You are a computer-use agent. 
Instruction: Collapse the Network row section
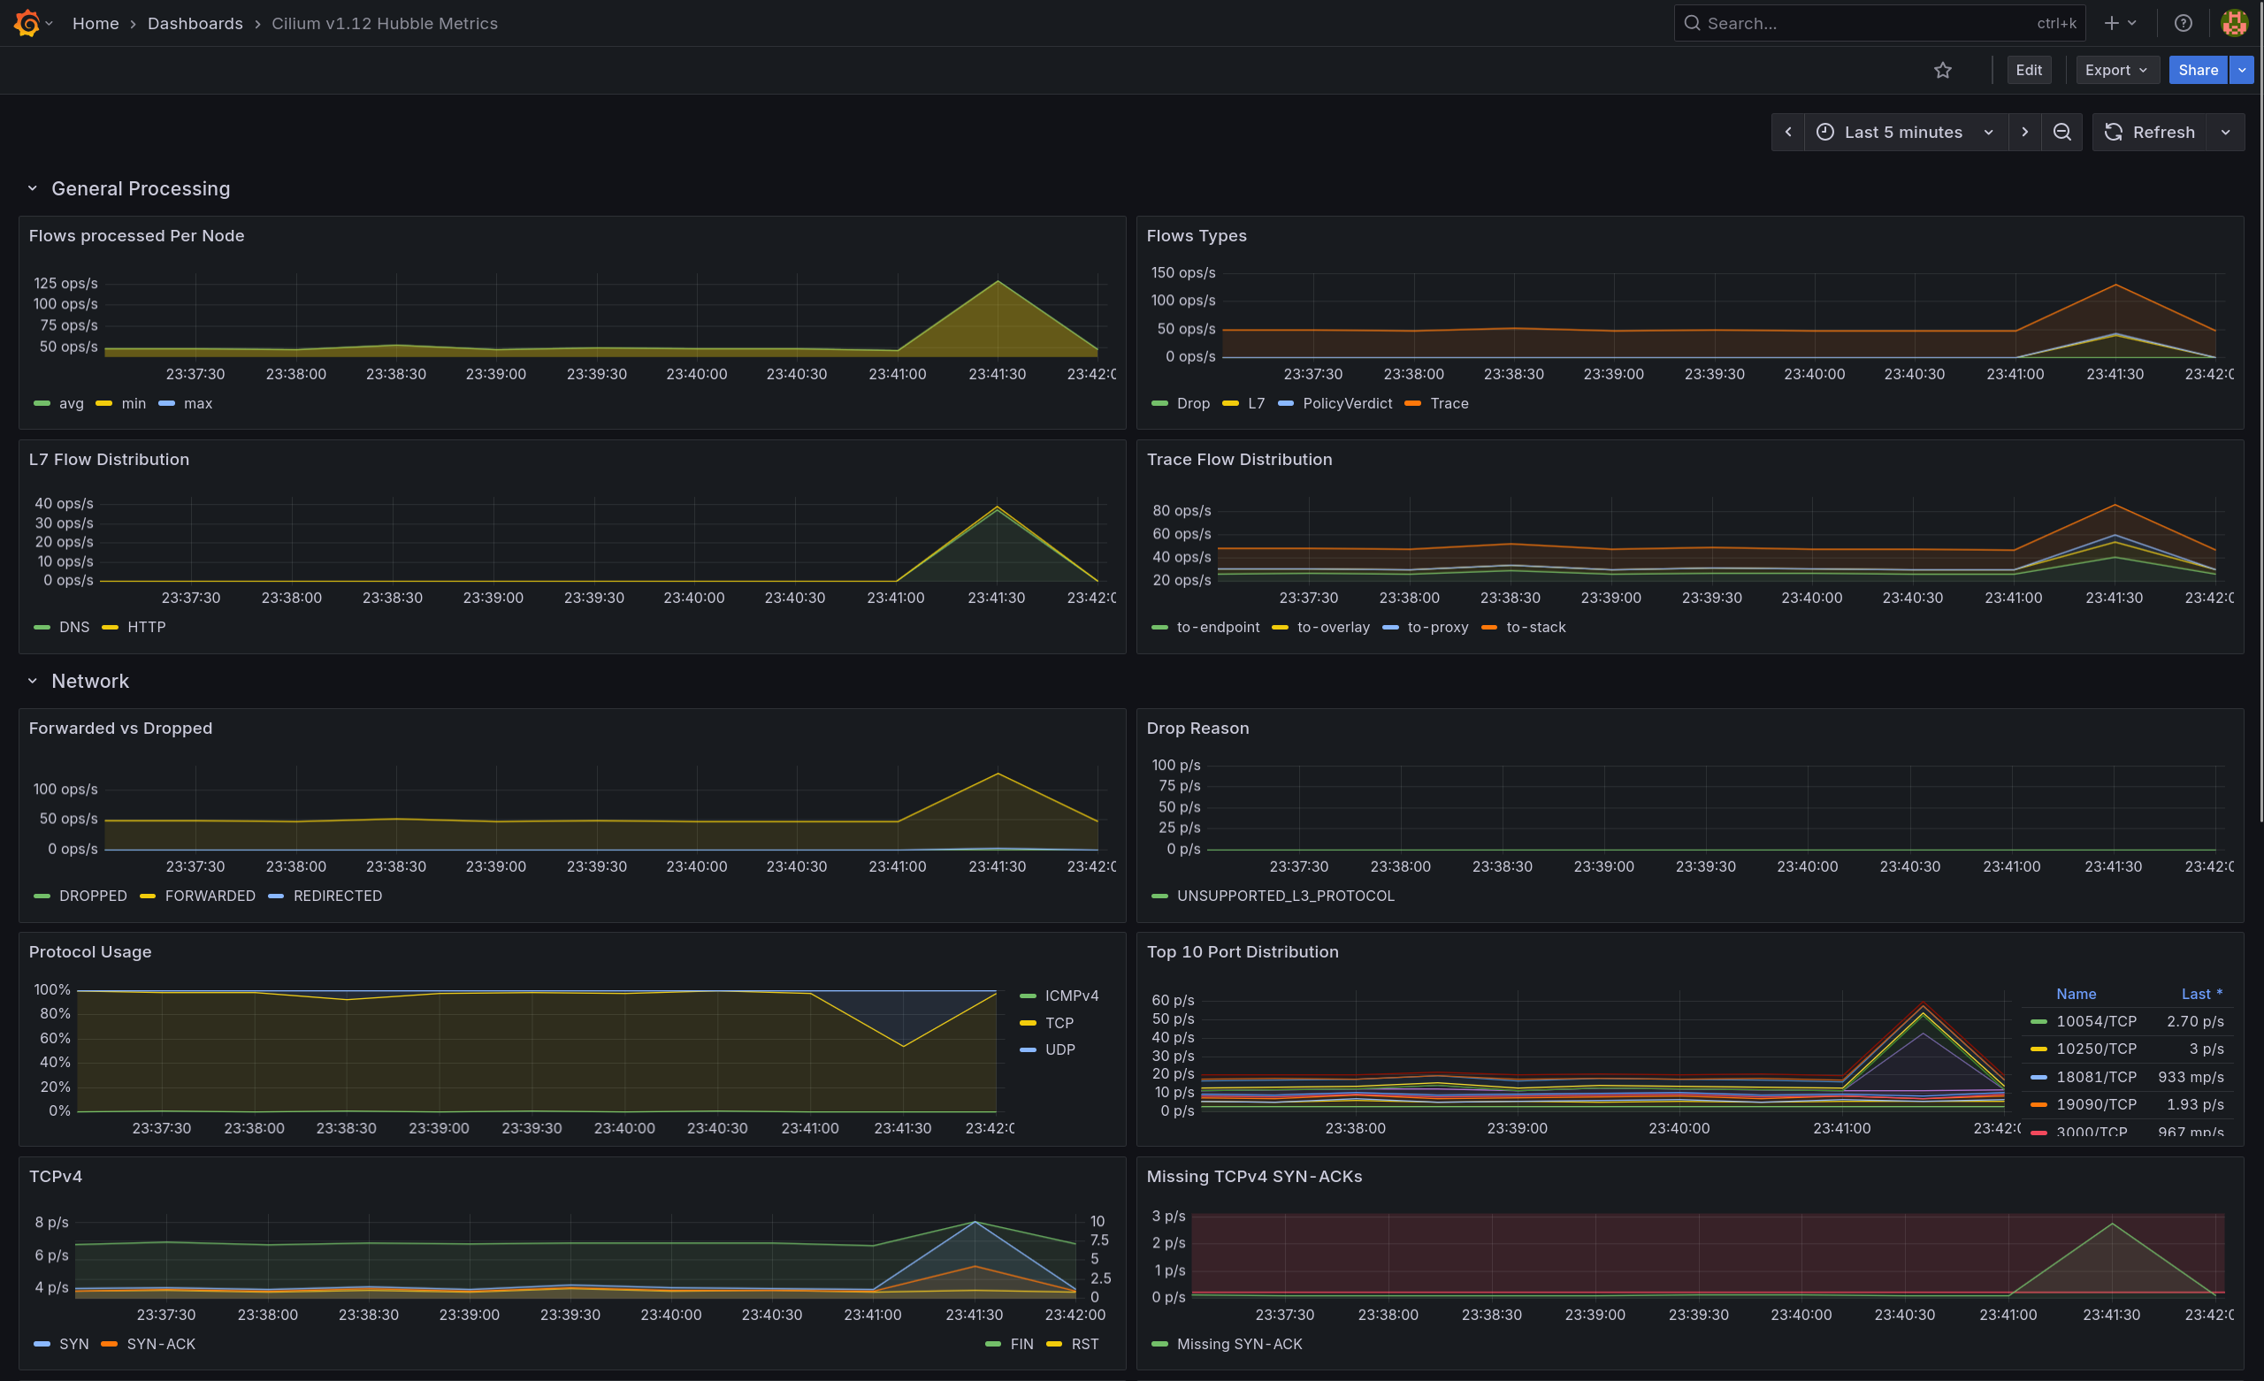(33, 681)
